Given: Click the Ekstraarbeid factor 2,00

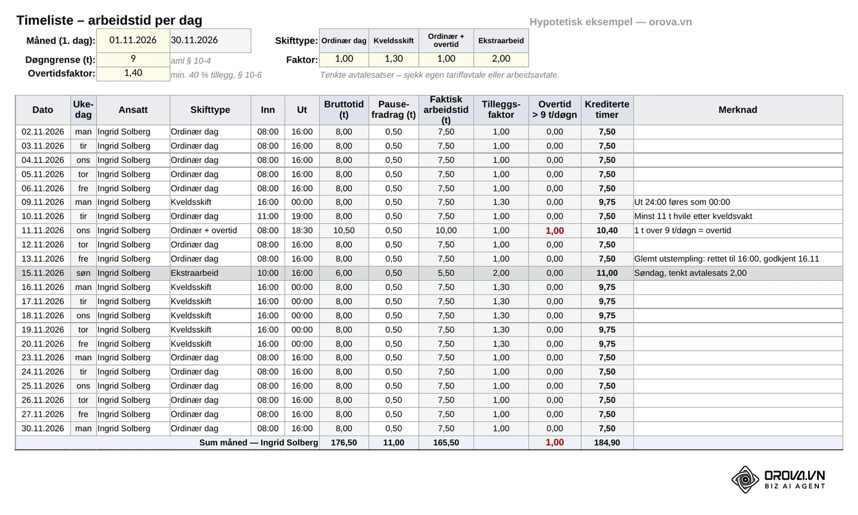Looking at the screenshot, I should point(501,59).
